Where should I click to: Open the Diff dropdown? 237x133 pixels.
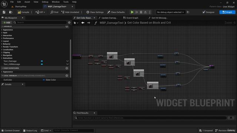(x=40, y=12)
